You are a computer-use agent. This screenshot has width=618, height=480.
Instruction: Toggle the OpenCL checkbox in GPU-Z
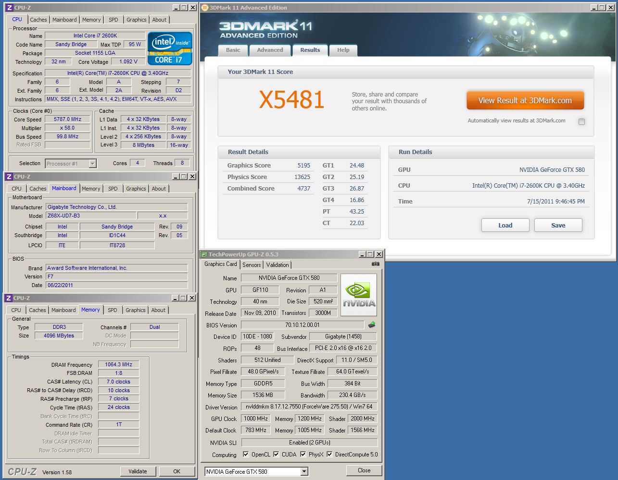246,454
